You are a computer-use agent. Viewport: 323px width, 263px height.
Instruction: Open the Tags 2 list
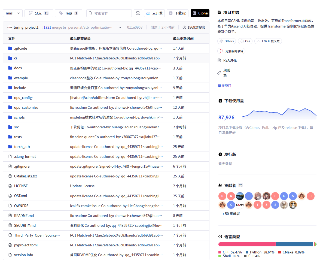click(69, 13)
